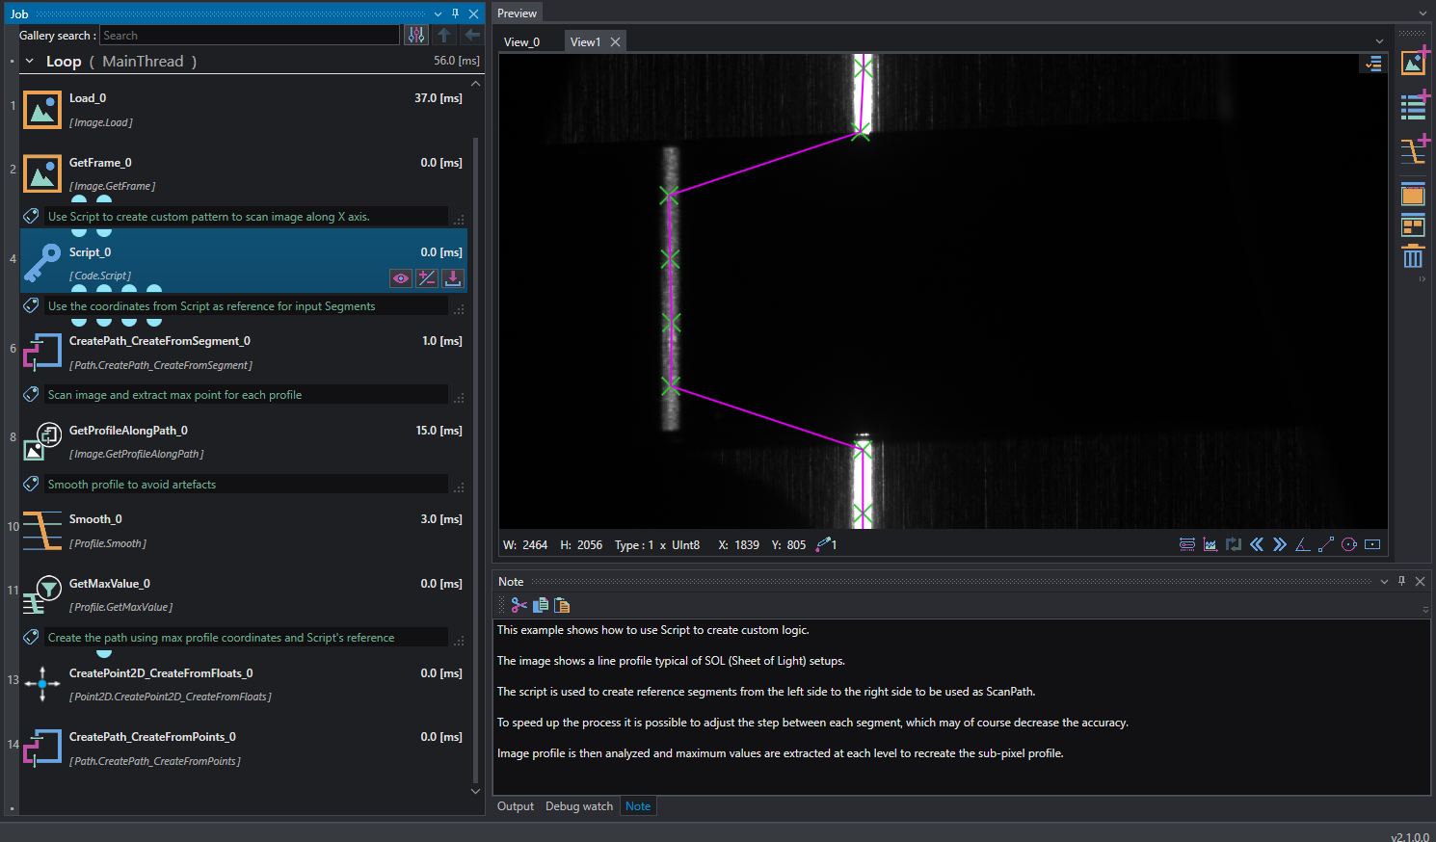Select the line segment measure tool
The image size is (1436, 842).
(x=1326, y=544)
